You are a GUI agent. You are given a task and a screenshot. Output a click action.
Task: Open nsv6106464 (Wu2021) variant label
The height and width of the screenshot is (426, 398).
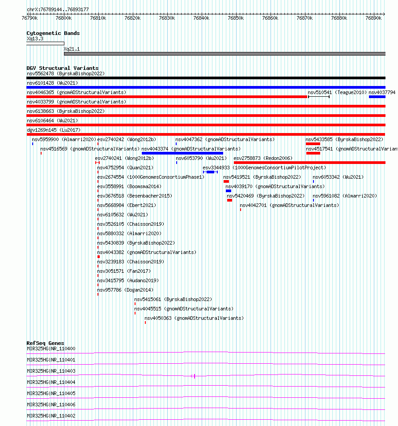point(52,120)
